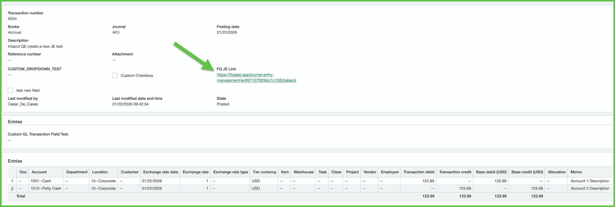Select the Txn currency column header
Image resolution: width=615 pixels, height=207 pixels.
click(x=264, y=172)
